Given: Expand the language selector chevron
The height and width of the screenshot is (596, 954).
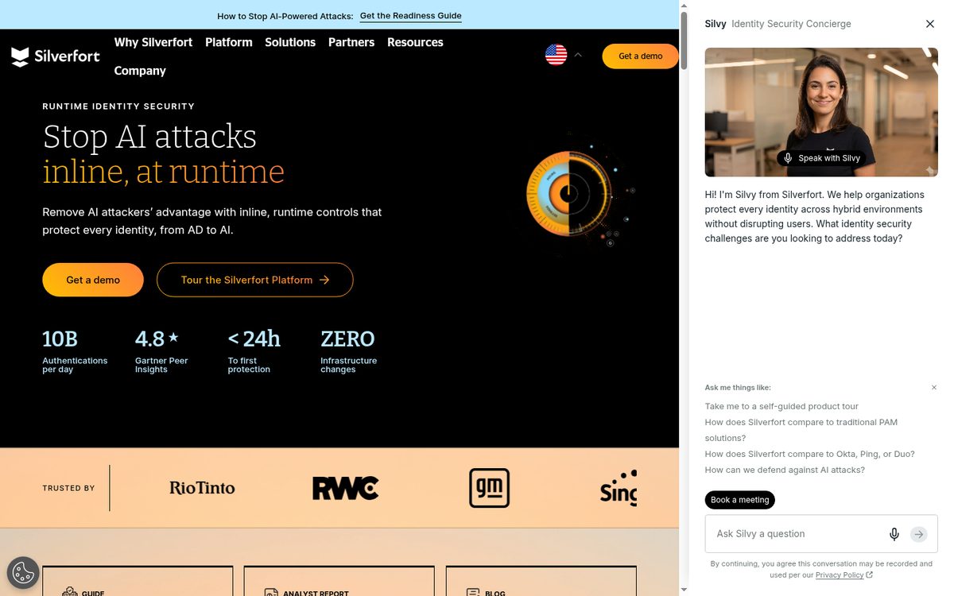Looking at the screenshot, I should [x=578, y=55].
